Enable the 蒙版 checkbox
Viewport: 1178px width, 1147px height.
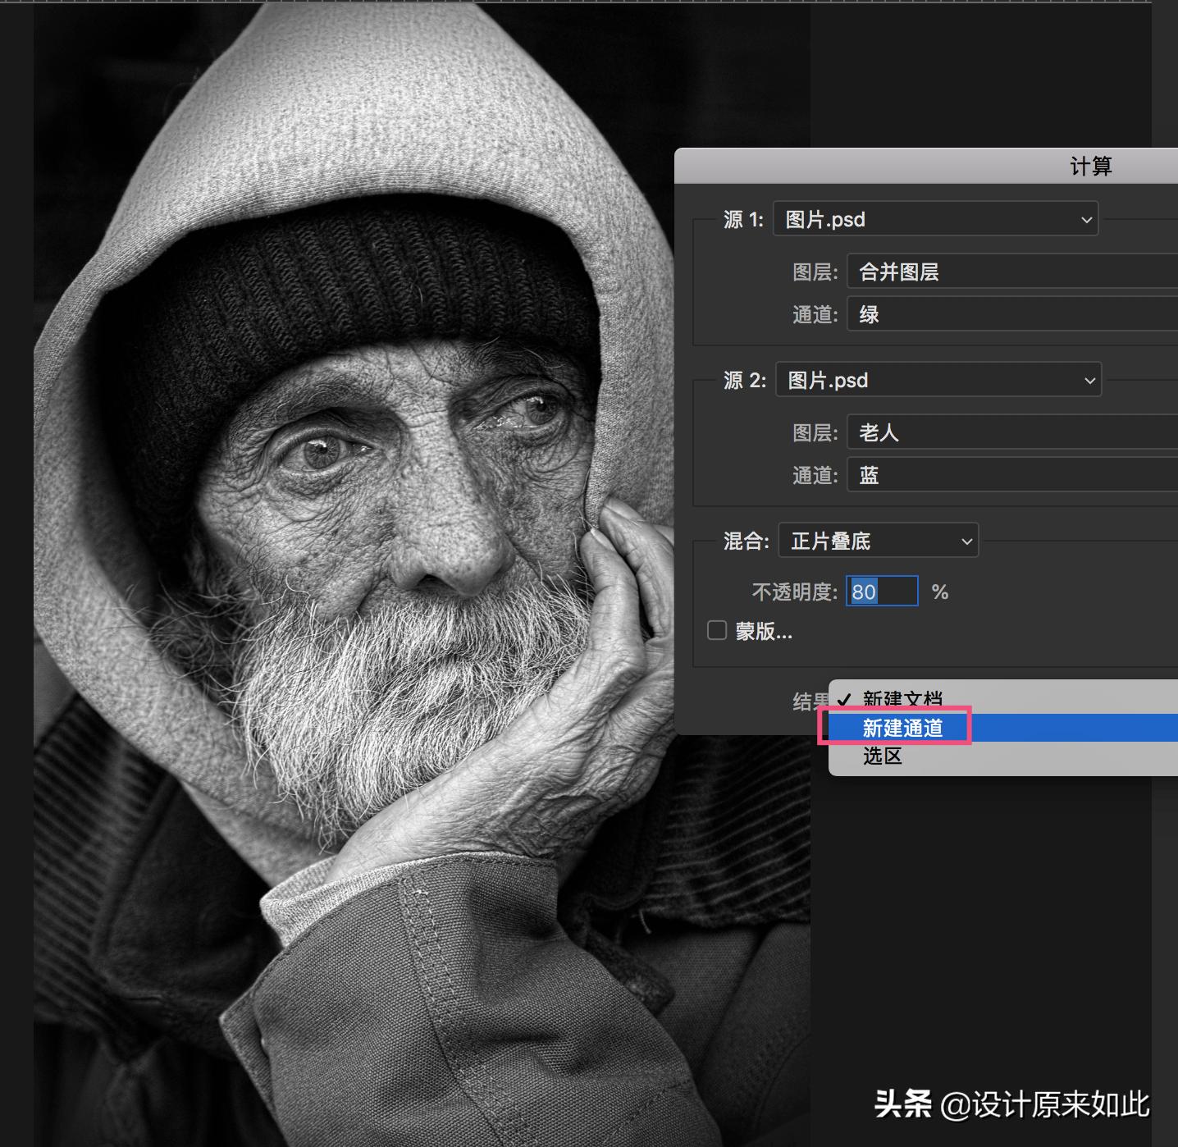(717, 630)
